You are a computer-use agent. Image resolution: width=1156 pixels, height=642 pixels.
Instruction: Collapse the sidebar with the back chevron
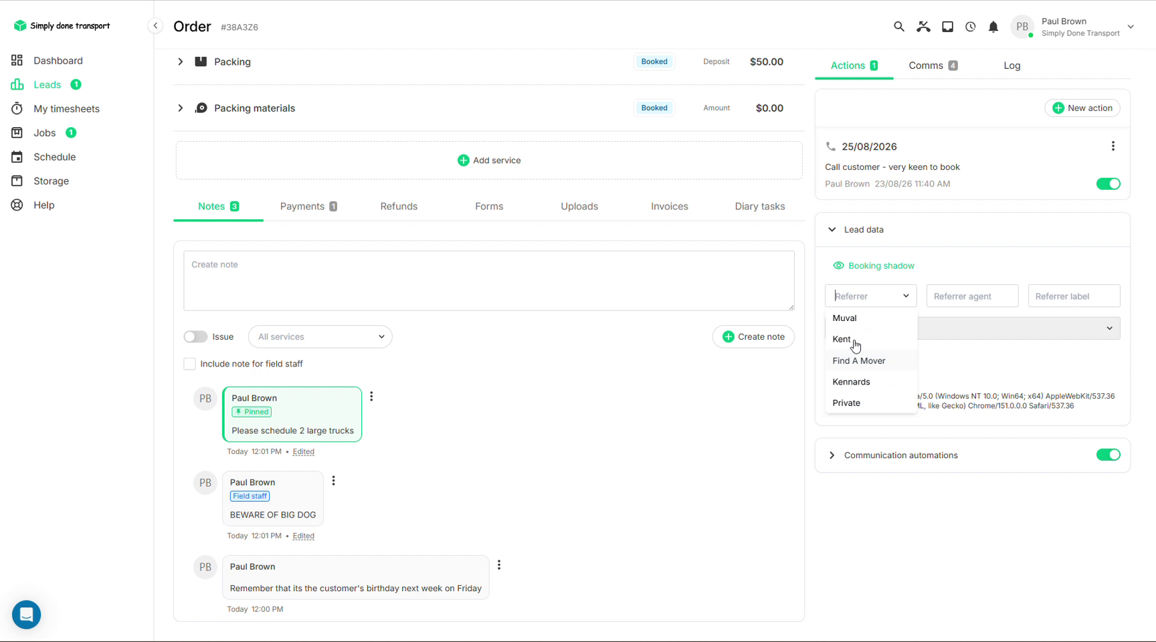point(155,26)
